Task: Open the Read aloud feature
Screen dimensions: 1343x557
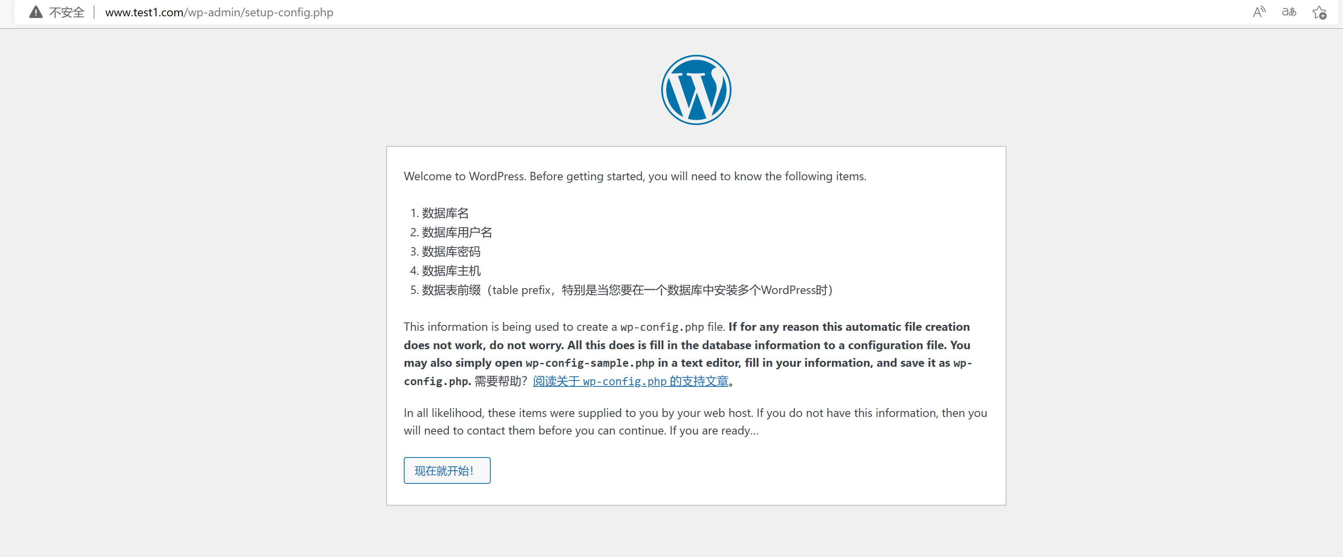Action: [1259, 12]
